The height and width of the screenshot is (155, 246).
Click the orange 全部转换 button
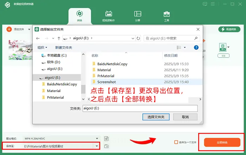tap(222, 142)
